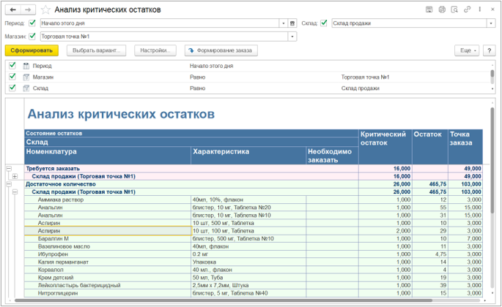Print the report with the printer icon
The image size is (502, 307).
coord(442,10)
